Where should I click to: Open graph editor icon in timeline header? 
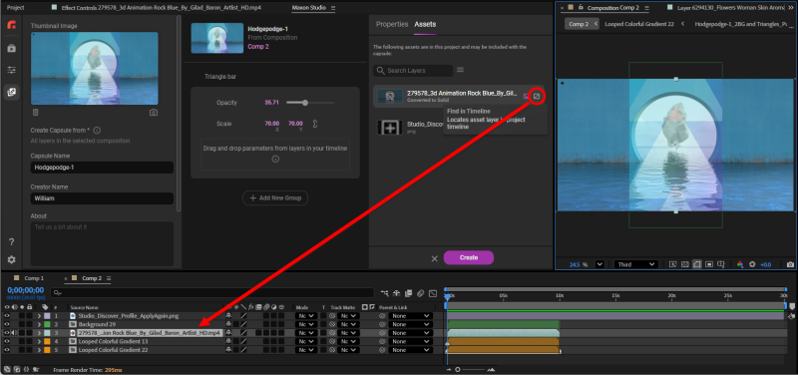coord(433,293)
